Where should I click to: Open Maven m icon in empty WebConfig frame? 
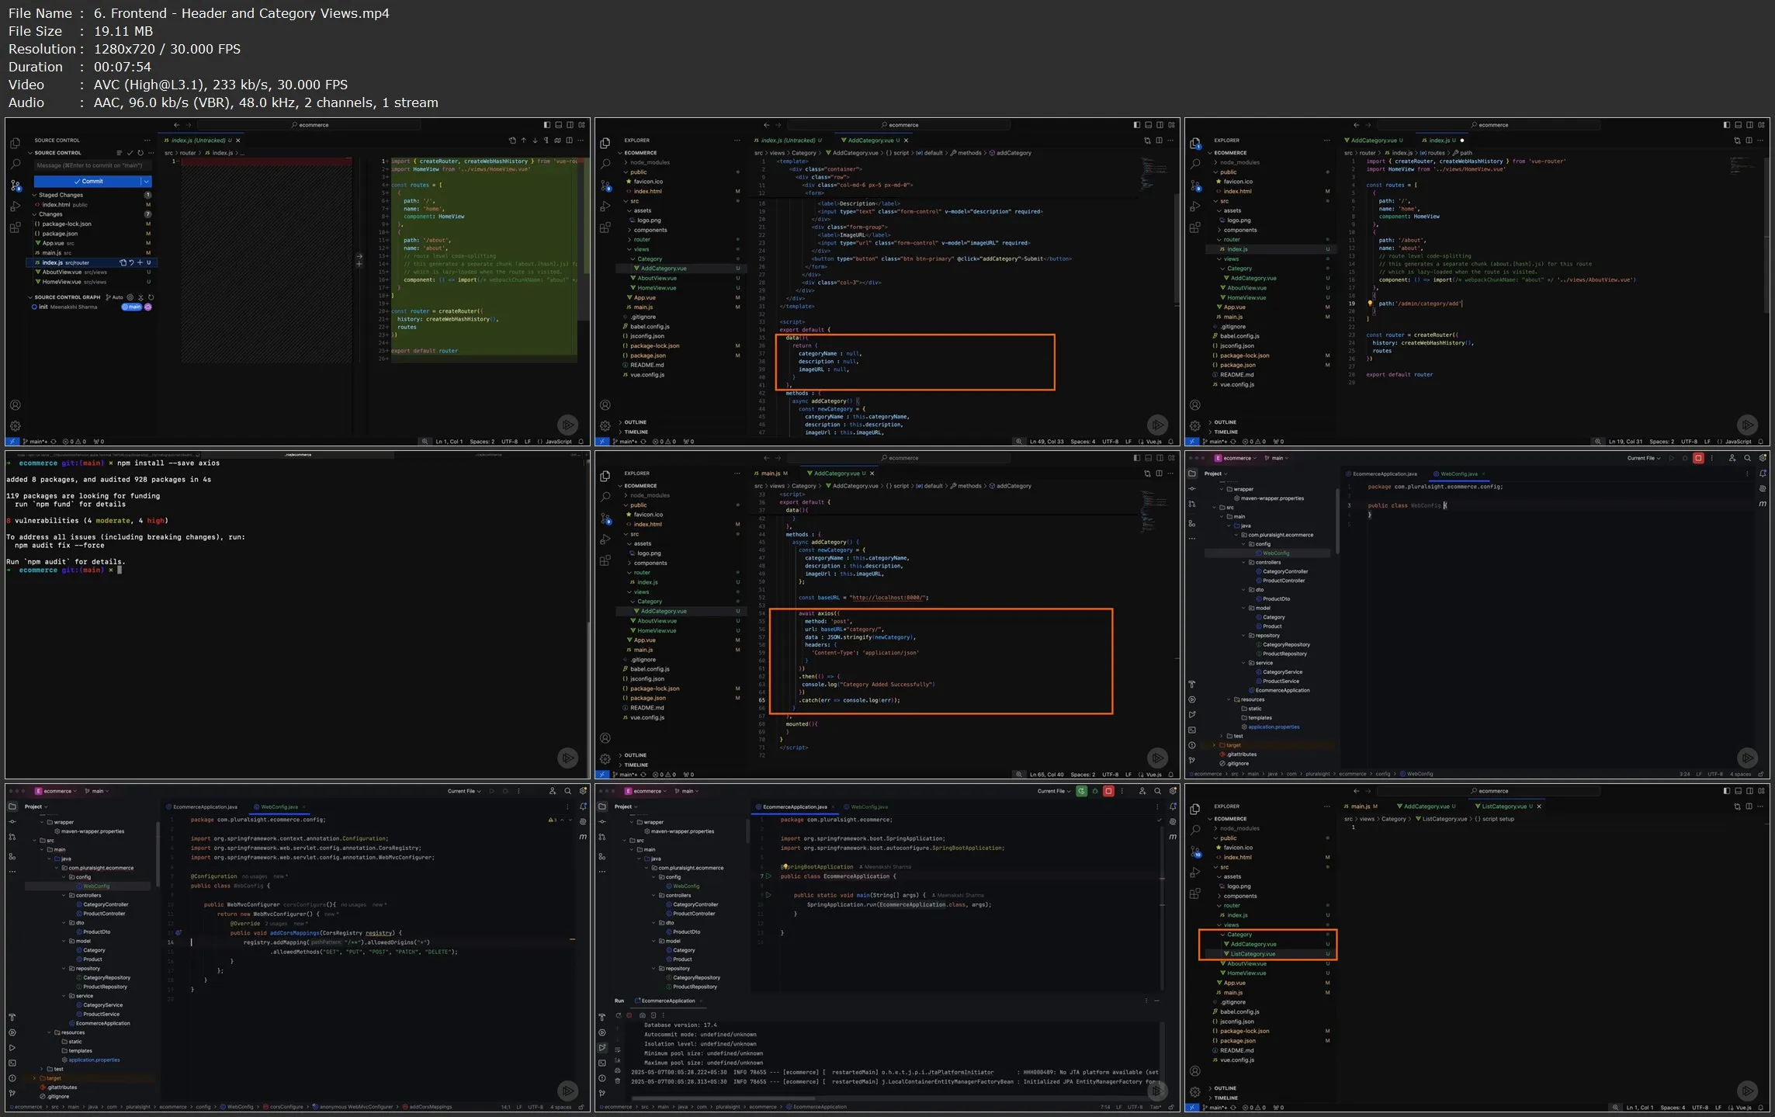pyautogui.click(x=1763, y=504)
